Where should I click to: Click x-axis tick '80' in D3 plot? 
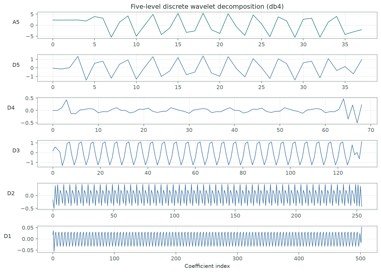[x=243, y=173]
